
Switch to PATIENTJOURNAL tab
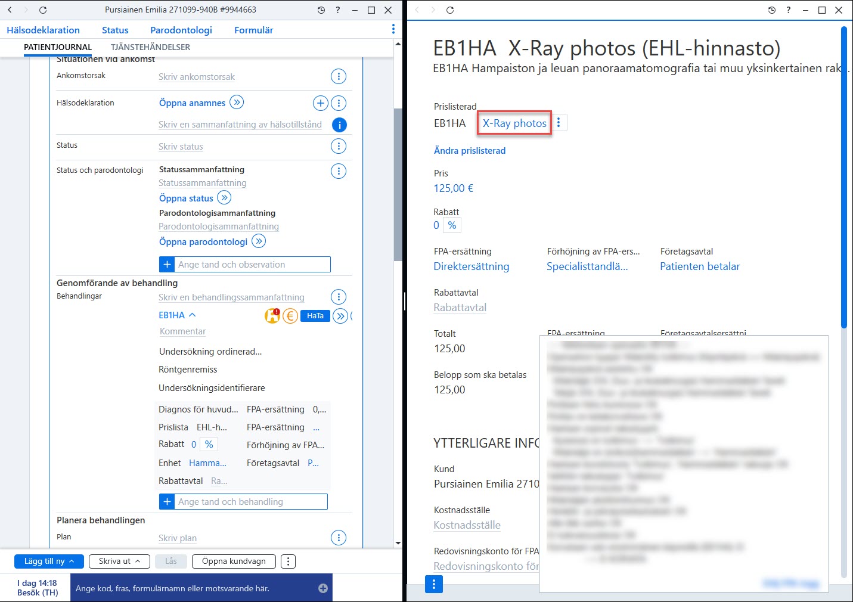coord(58,47)
